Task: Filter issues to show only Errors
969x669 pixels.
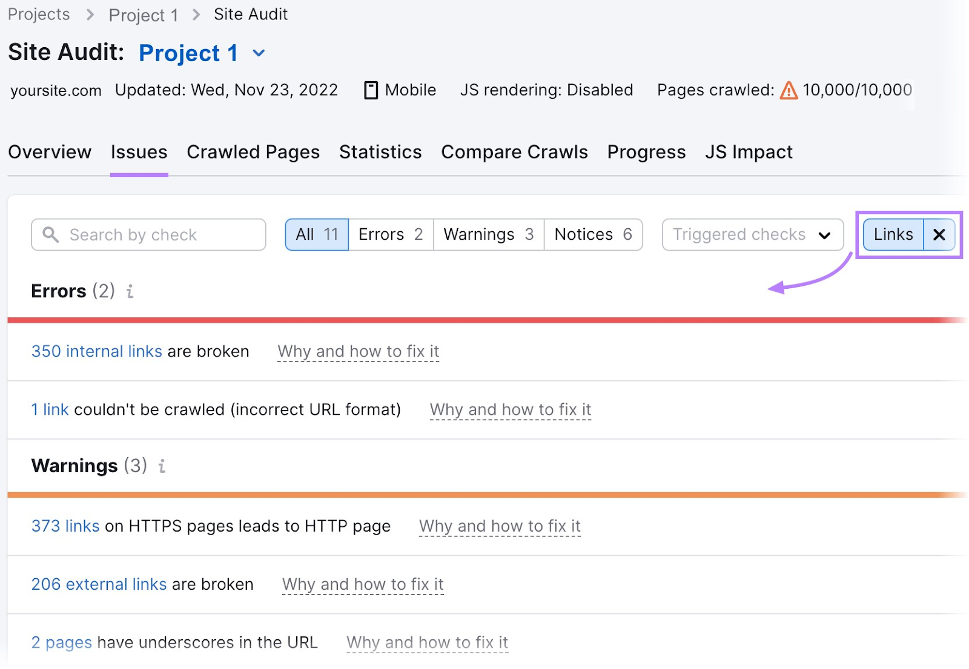Action: 390,235
